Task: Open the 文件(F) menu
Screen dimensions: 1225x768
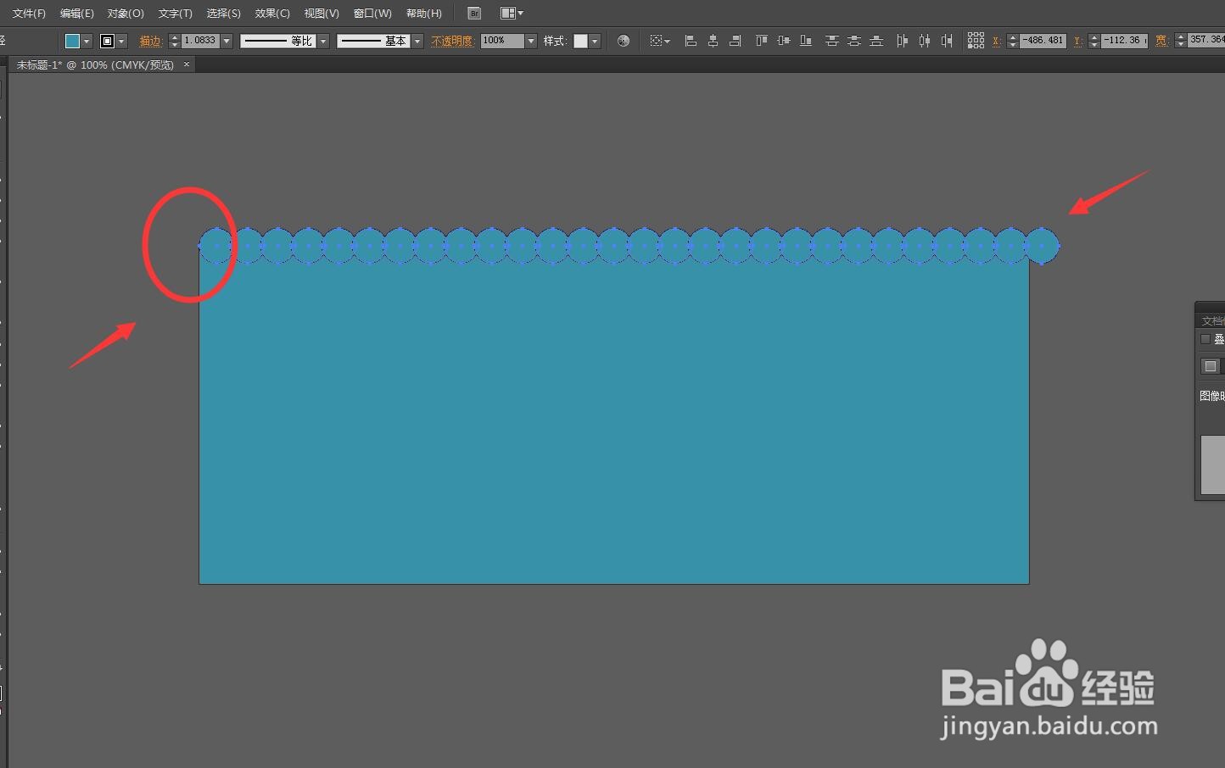Action: (29, 14)
